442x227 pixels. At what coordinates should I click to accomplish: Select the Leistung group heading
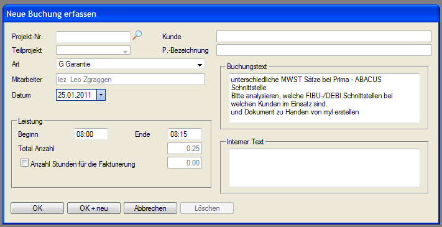[30, 121]
